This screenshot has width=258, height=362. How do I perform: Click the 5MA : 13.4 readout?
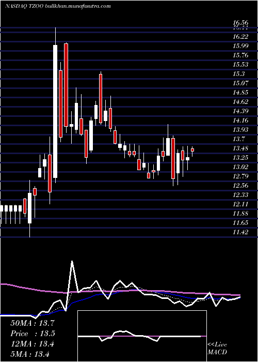(30, 354)
